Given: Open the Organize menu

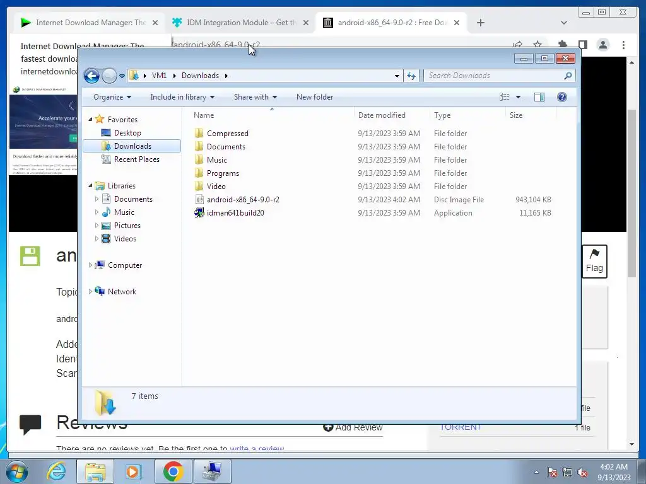Looking at the screenshot, I should (x=112, y=97).
